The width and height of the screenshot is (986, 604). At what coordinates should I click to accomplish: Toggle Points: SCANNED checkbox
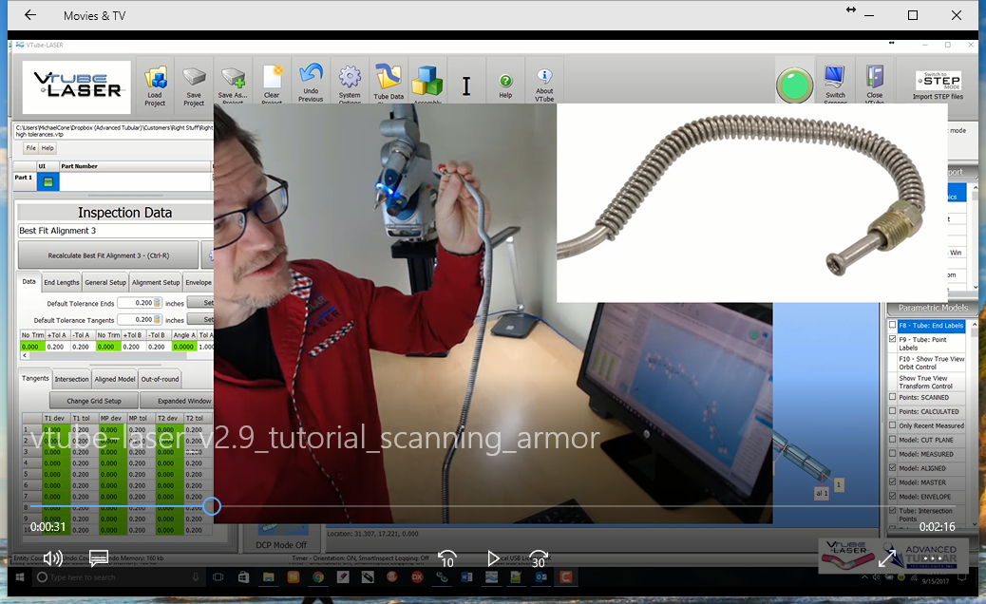pos(892,397)
